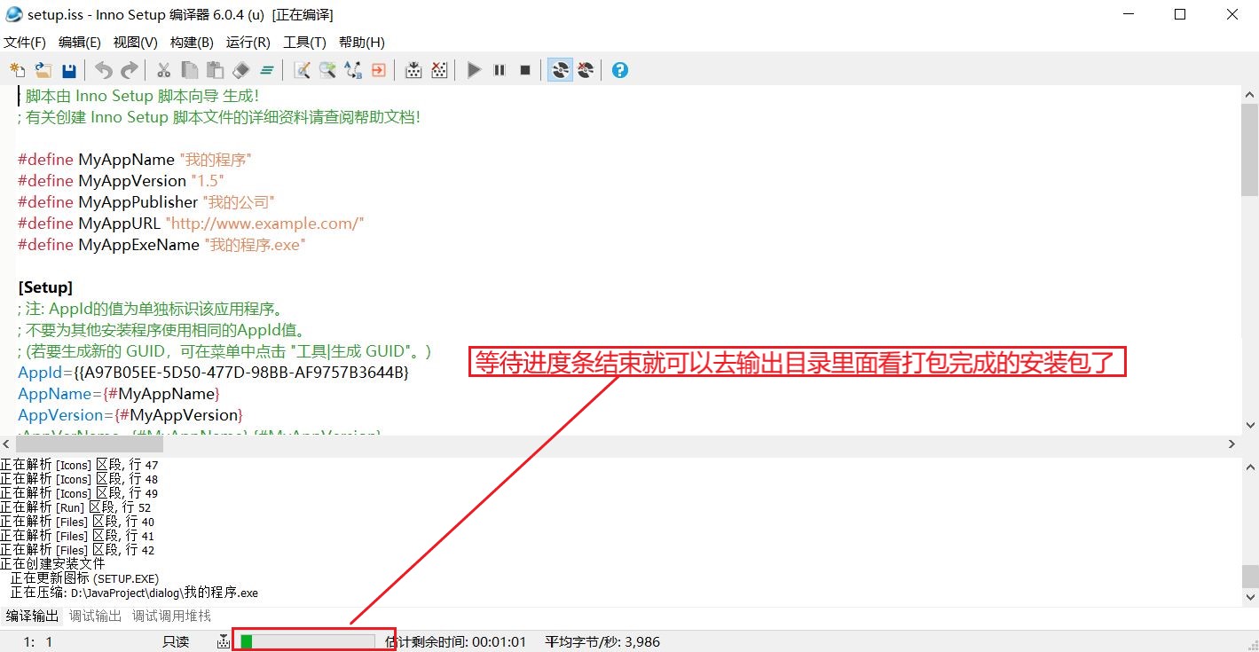Image resolution: width=1259 pixels, height=652 pixels.
Task: Paste from clipboard with the Paste icon
Action: coord(215,70)
